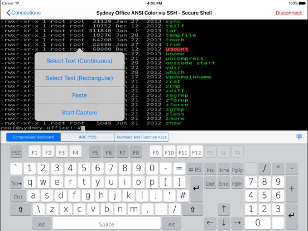Tap the up arrow key
Viewport: 308px width, 231px height.
[x=224, y=209]
